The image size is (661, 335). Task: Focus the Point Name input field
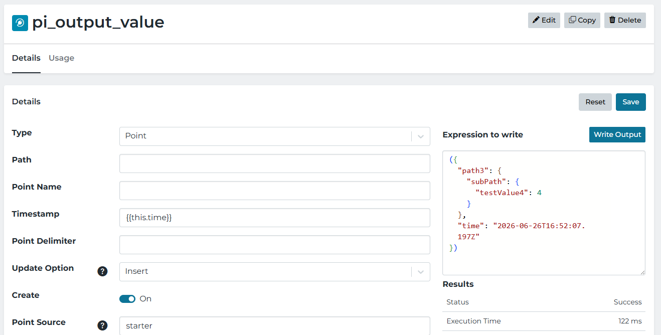(275, 191)
